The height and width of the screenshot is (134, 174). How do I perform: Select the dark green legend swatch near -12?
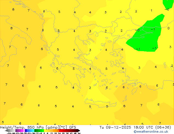tap(35, 130)
